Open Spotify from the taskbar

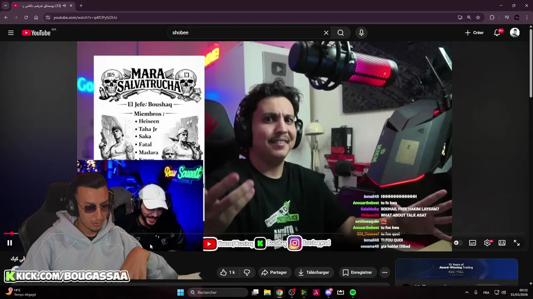(353, 292)
